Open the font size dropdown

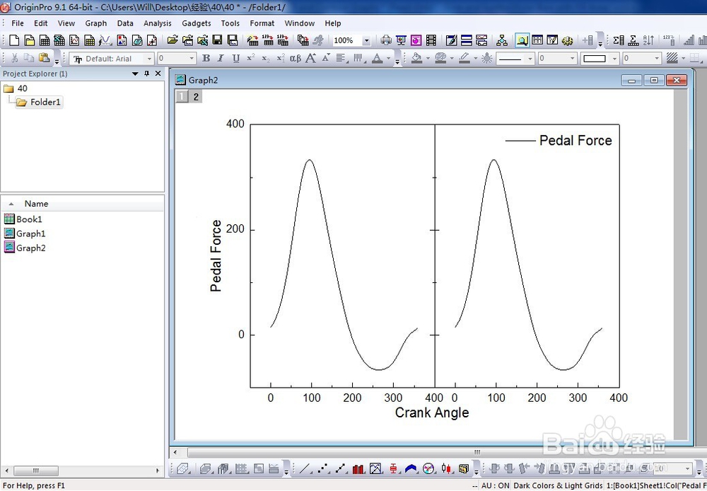pyautogui.click(x=192, y=58)
